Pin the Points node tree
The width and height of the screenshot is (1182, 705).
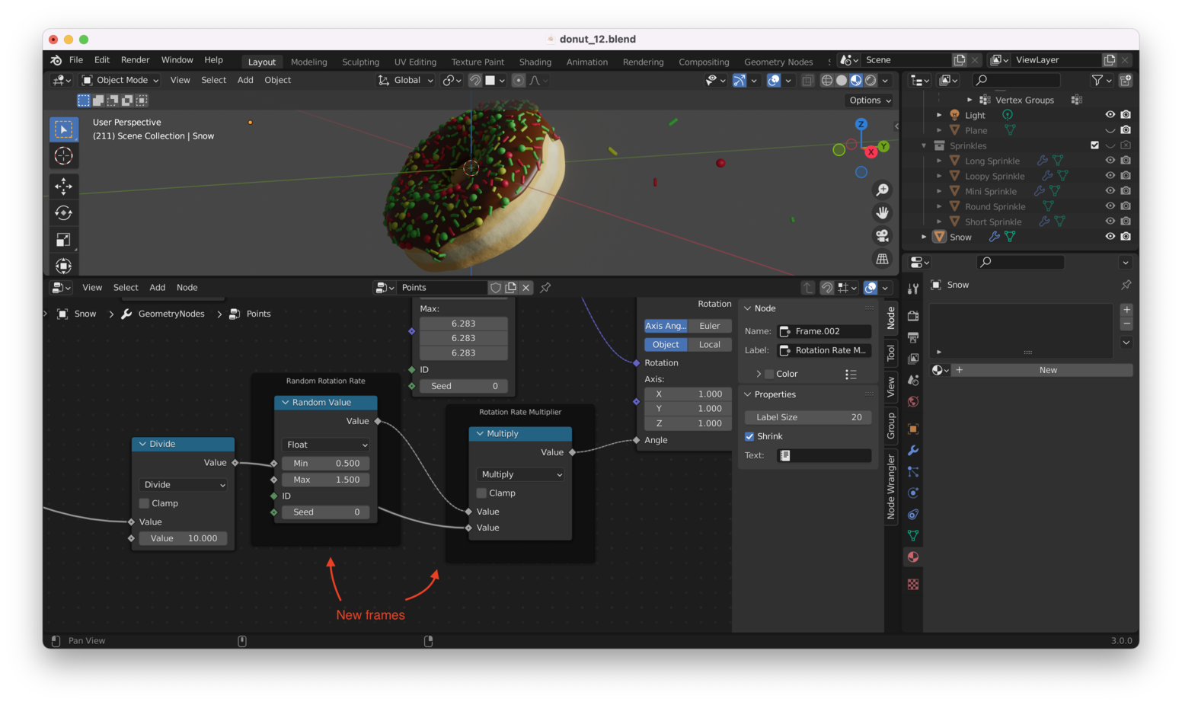click(545, 288)
